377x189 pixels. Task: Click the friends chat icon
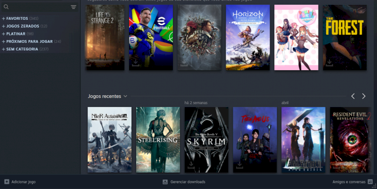tap(370, 182)
